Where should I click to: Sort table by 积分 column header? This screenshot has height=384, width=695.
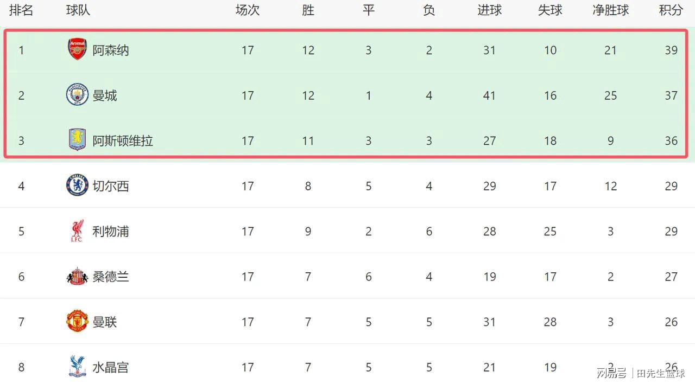(671, 10)
